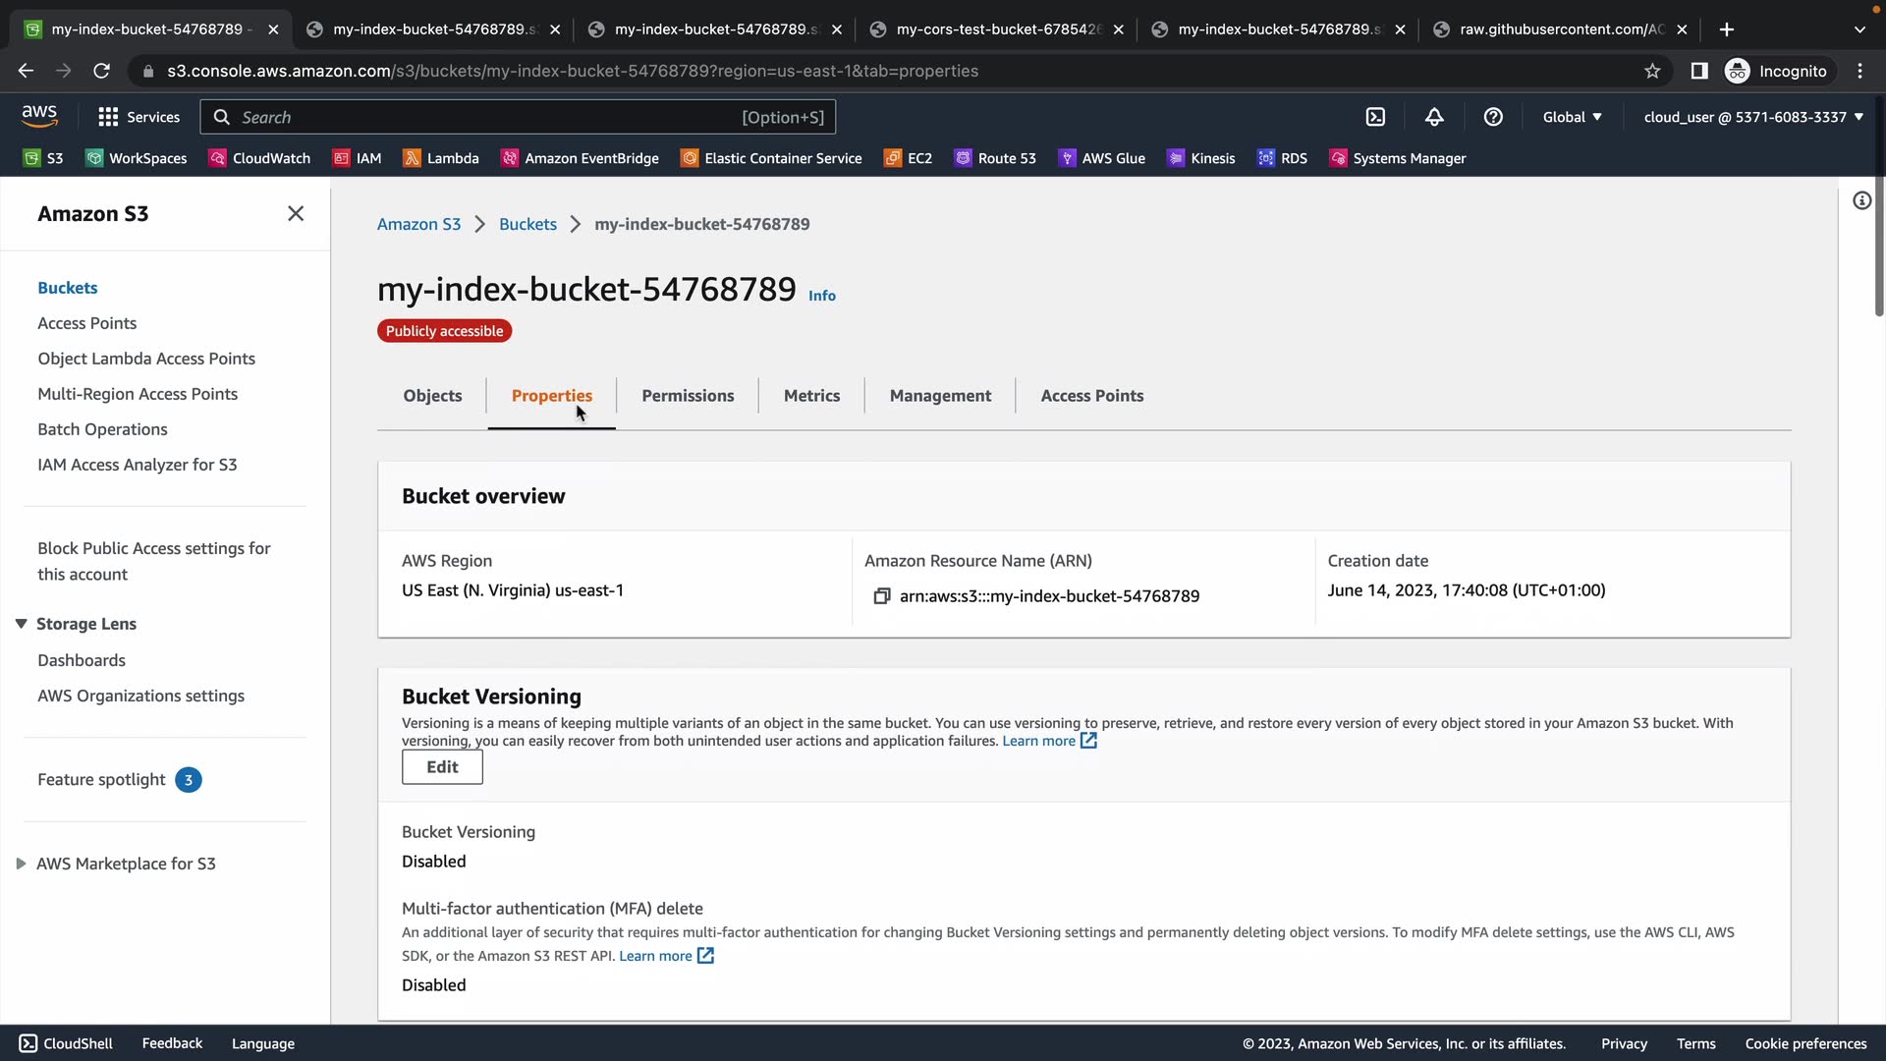Open the help question mark icon
This screenshot has height=1061, width=1886.
pos(1493,117)
